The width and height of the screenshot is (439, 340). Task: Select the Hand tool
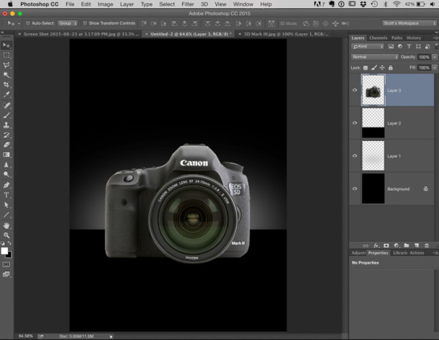click(x=6, y=226)
